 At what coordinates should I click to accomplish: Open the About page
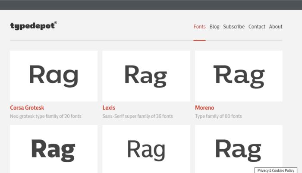(x=276, y=27)
